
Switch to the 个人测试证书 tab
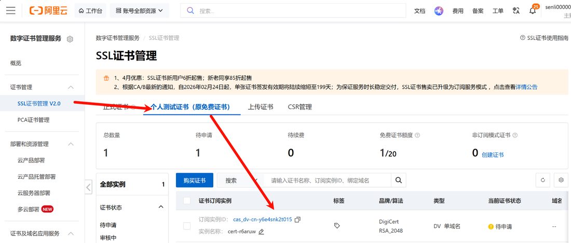(x=192, y=107)
